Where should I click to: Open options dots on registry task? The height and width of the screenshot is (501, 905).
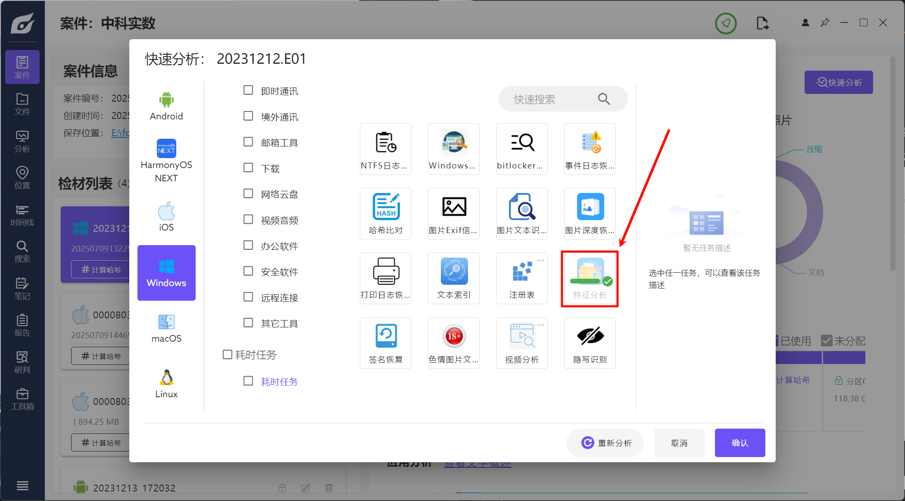tap(540, 260)
